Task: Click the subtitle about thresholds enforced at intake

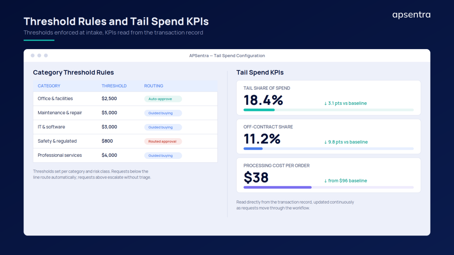Action: 113,33
